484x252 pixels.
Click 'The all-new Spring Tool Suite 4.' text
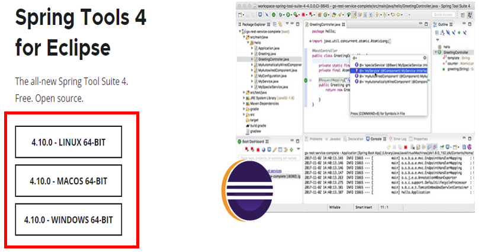coord(71,82)
